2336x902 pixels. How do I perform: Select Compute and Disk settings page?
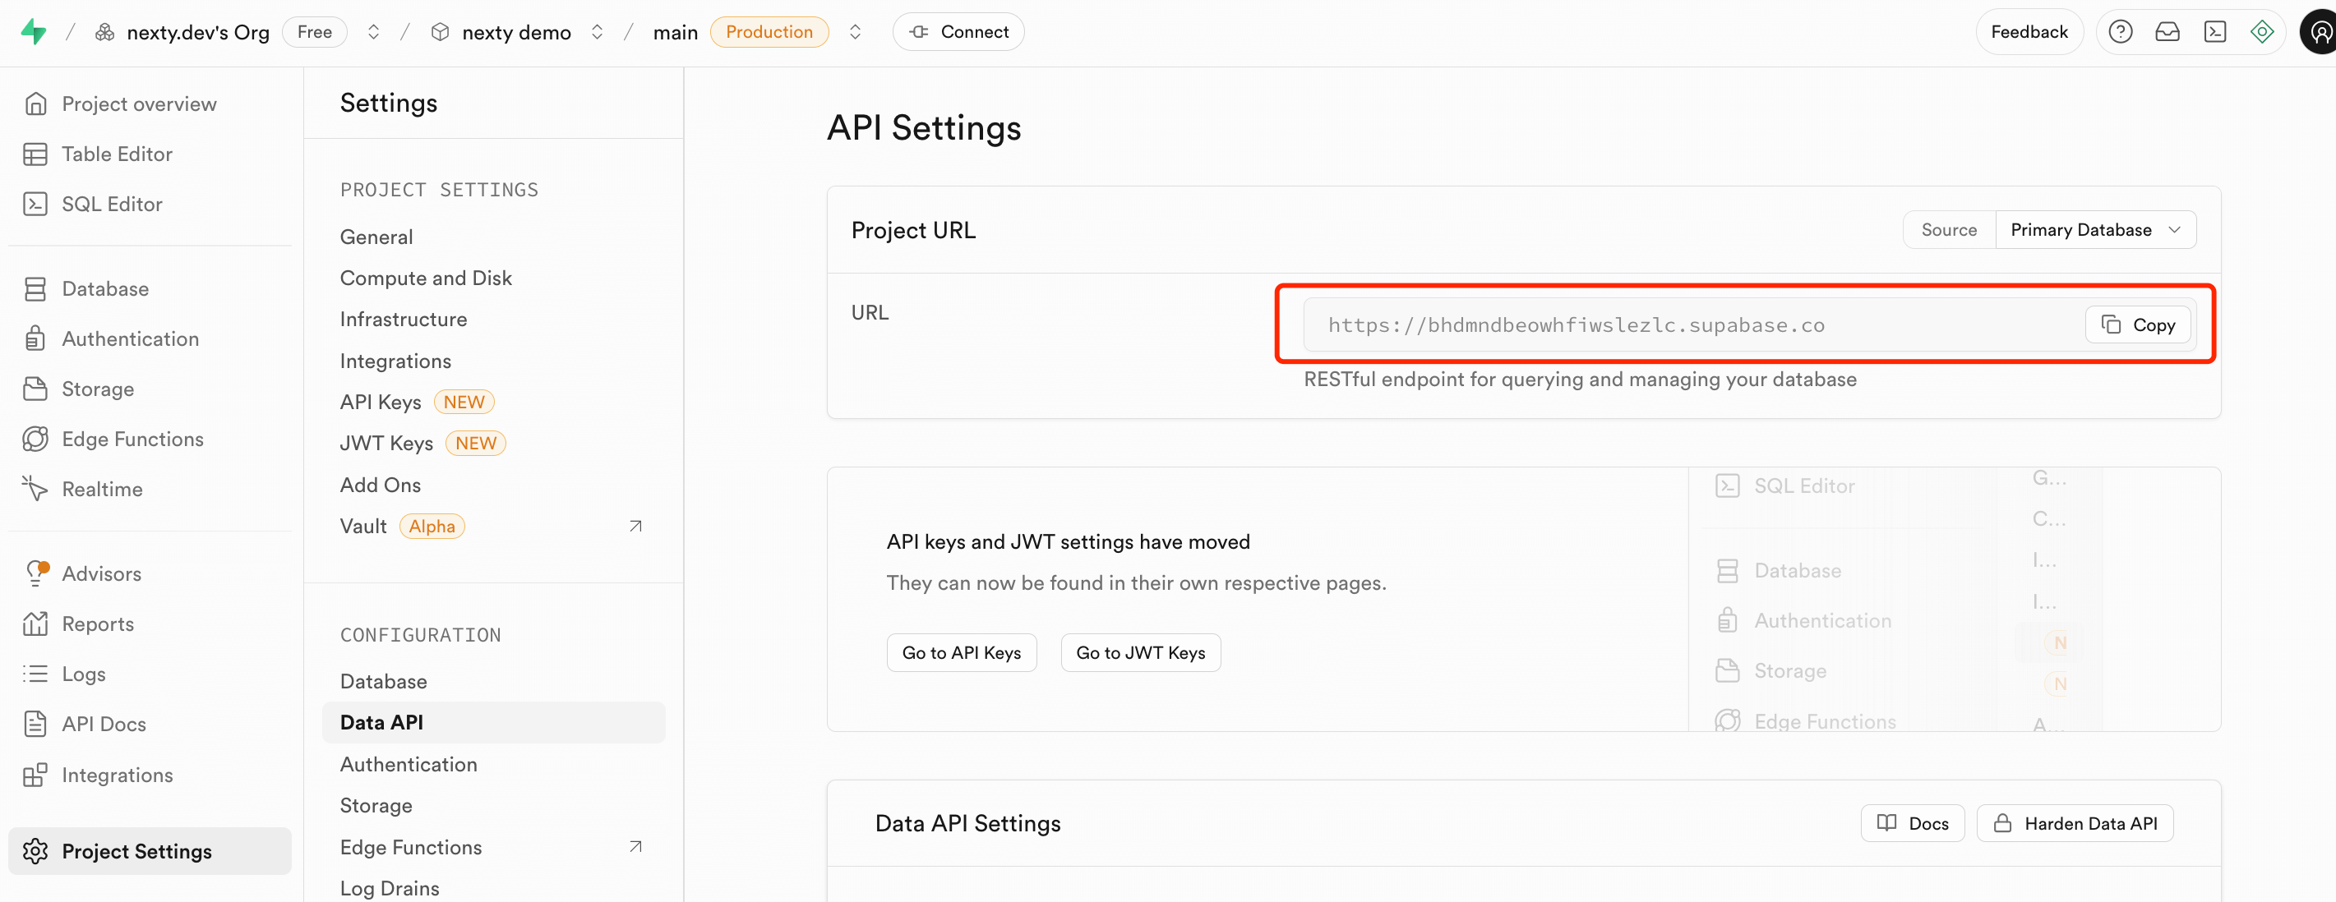(425, 278)
